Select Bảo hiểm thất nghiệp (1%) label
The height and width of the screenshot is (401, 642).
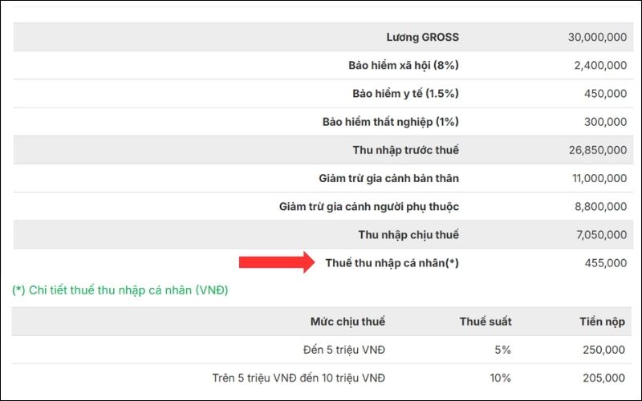click(x=391, y=122)
